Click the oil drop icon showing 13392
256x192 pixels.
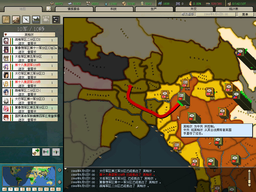[x=106, y=3]
